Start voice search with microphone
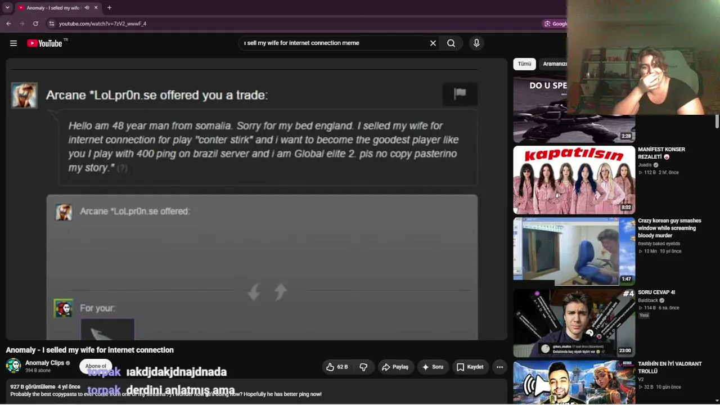Viewport: 720px width, 405px height. click(x=476, y=43)
